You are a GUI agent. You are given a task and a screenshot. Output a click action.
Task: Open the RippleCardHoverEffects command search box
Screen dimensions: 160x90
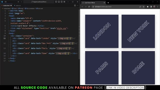39,2
